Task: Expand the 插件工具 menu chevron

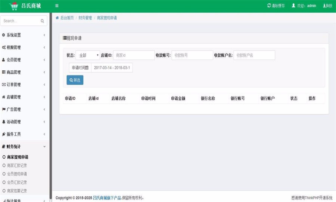Action: point(44,134)
